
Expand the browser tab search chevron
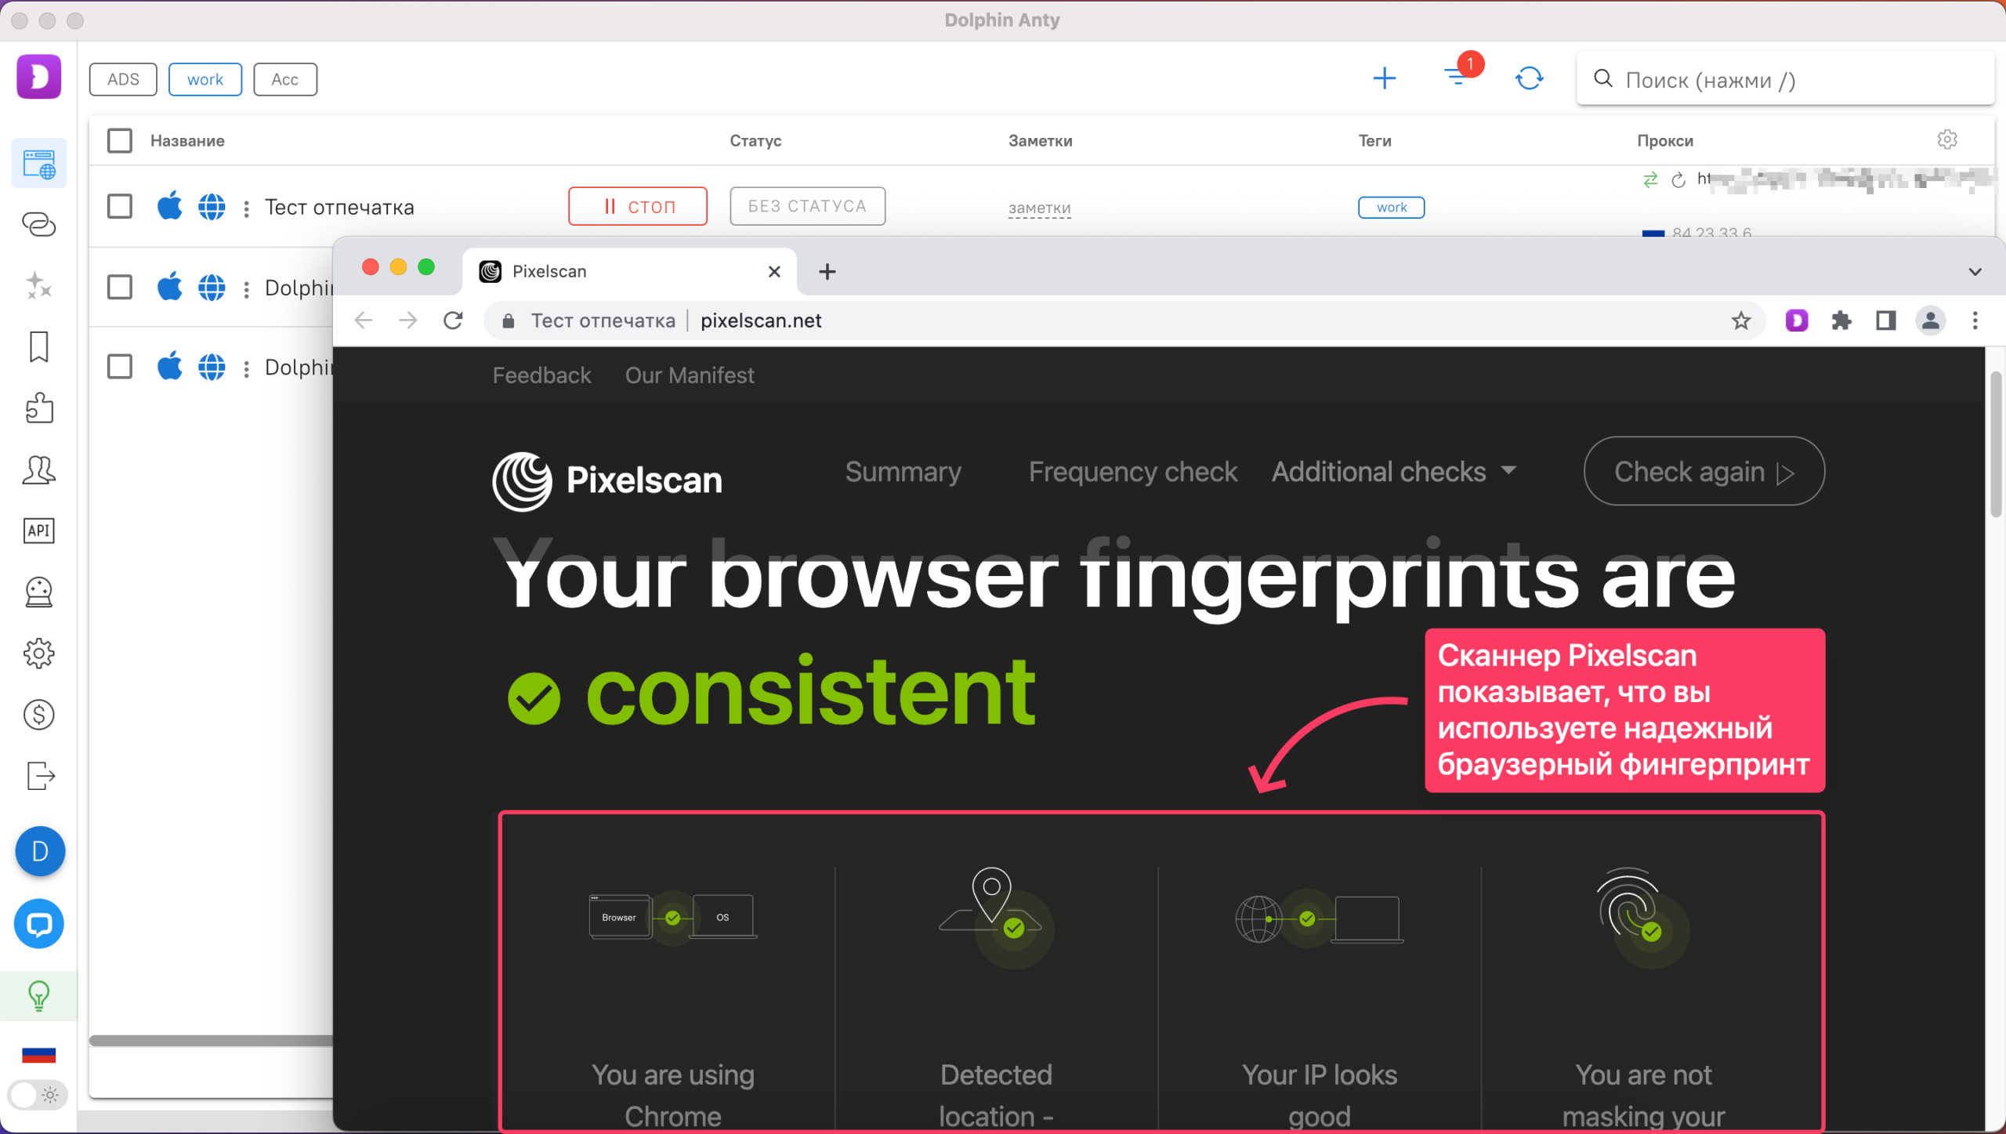1975,272
